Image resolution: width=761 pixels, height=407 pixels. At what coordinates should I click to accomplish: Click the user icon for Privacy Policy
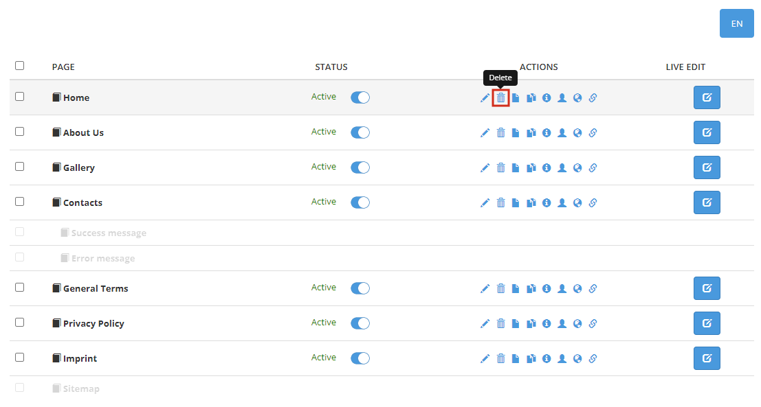pyautogui.click(x=562, y=323)
